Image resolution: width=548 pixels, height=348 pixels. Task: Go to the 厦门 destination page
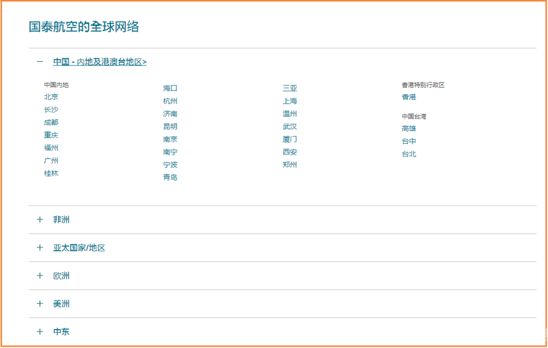pos(290,139)
